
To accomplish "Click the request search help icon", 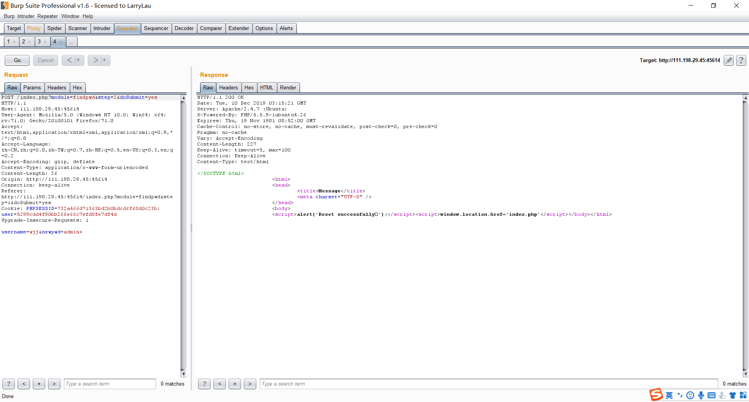I will 9,384.
